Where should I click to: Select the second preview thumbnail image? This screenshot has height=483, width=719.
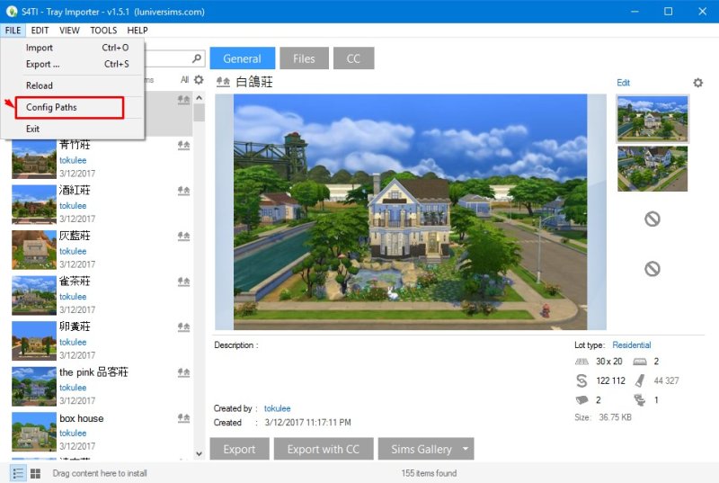point(652,169)
